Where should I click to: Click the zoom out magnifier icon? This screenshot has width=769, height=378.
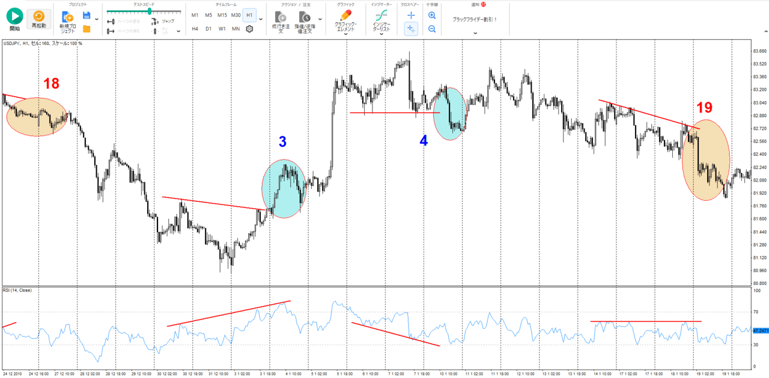pyautogui.click(x=432, y=28)
